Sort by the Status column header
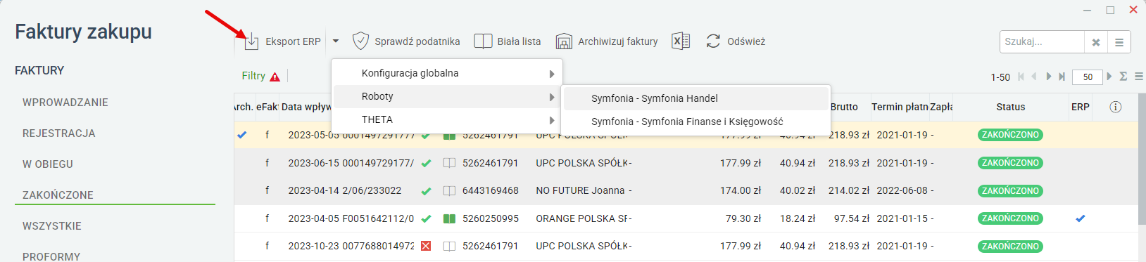Image resolution: width=1146 pixels, height=262 pixels. [x=1010, y=107]
